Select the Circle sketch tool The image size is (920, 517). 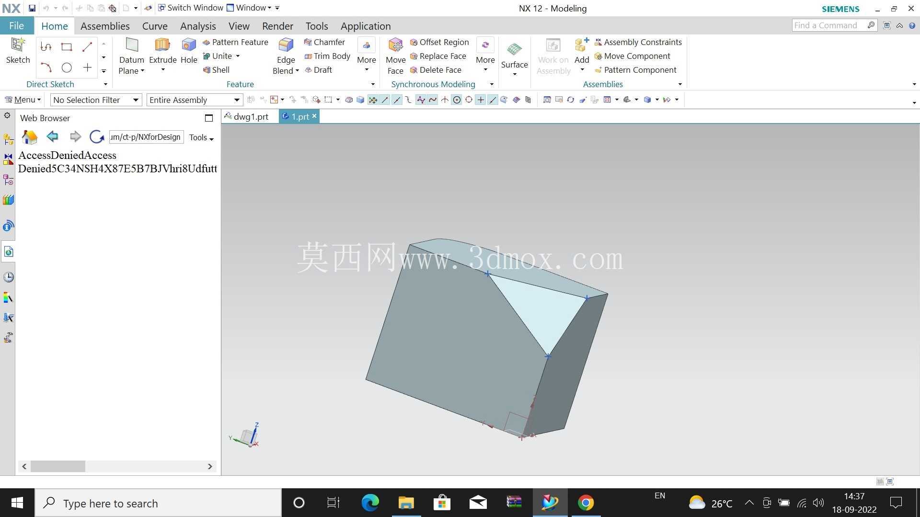click(67, 67)
